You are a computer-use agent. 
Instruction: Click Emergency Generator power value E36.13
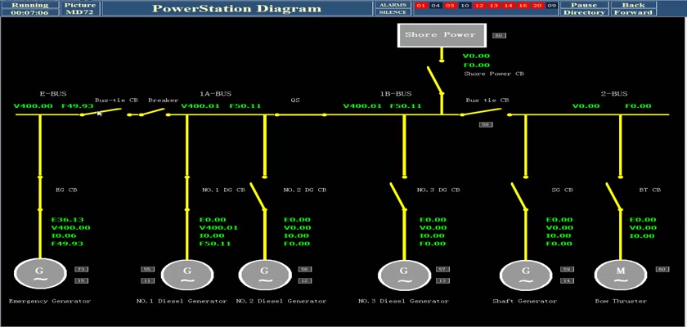click(x=67, y=220)
